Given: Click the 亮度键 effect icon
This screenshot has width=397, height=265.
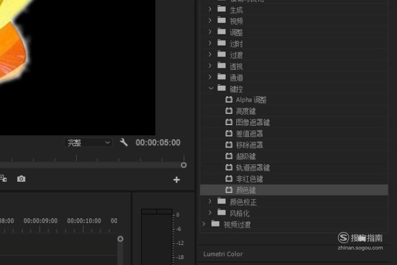Looking at the screenshot, I should [229, 110].
